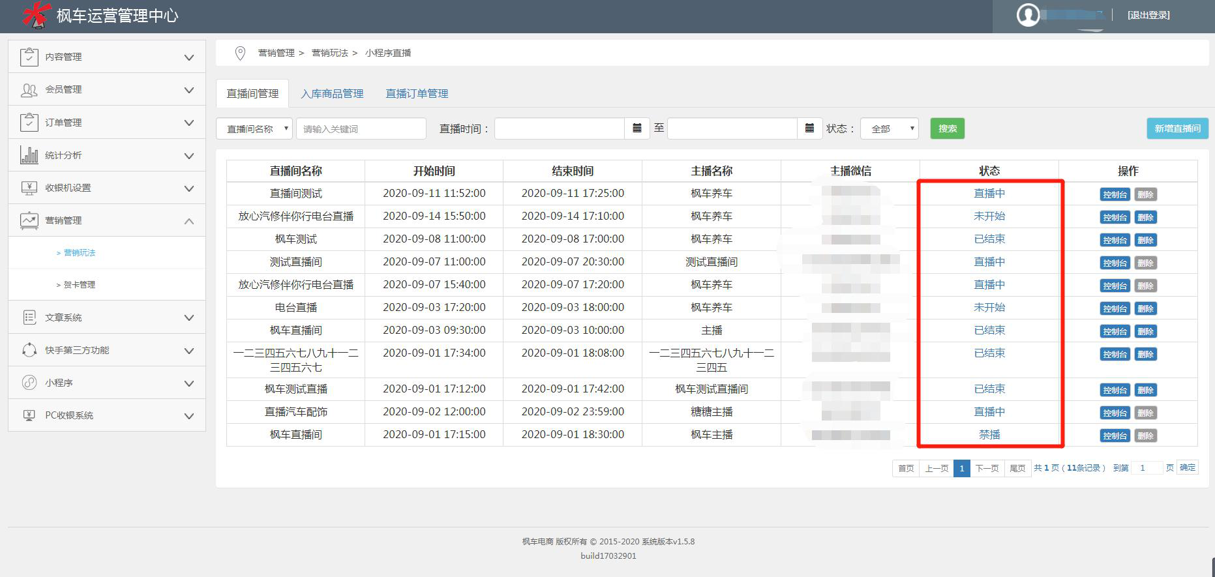Focus the page number jump field
Image resolution: width=1215 pixels, height=577 pixels.
(x=1147, y=468)
